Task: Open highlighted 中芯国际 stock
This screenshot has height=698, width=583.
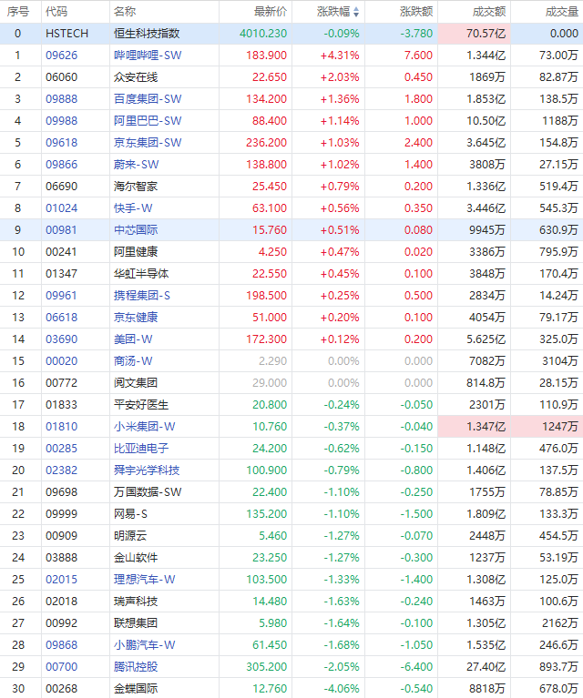Action: (x=136, y=229)
